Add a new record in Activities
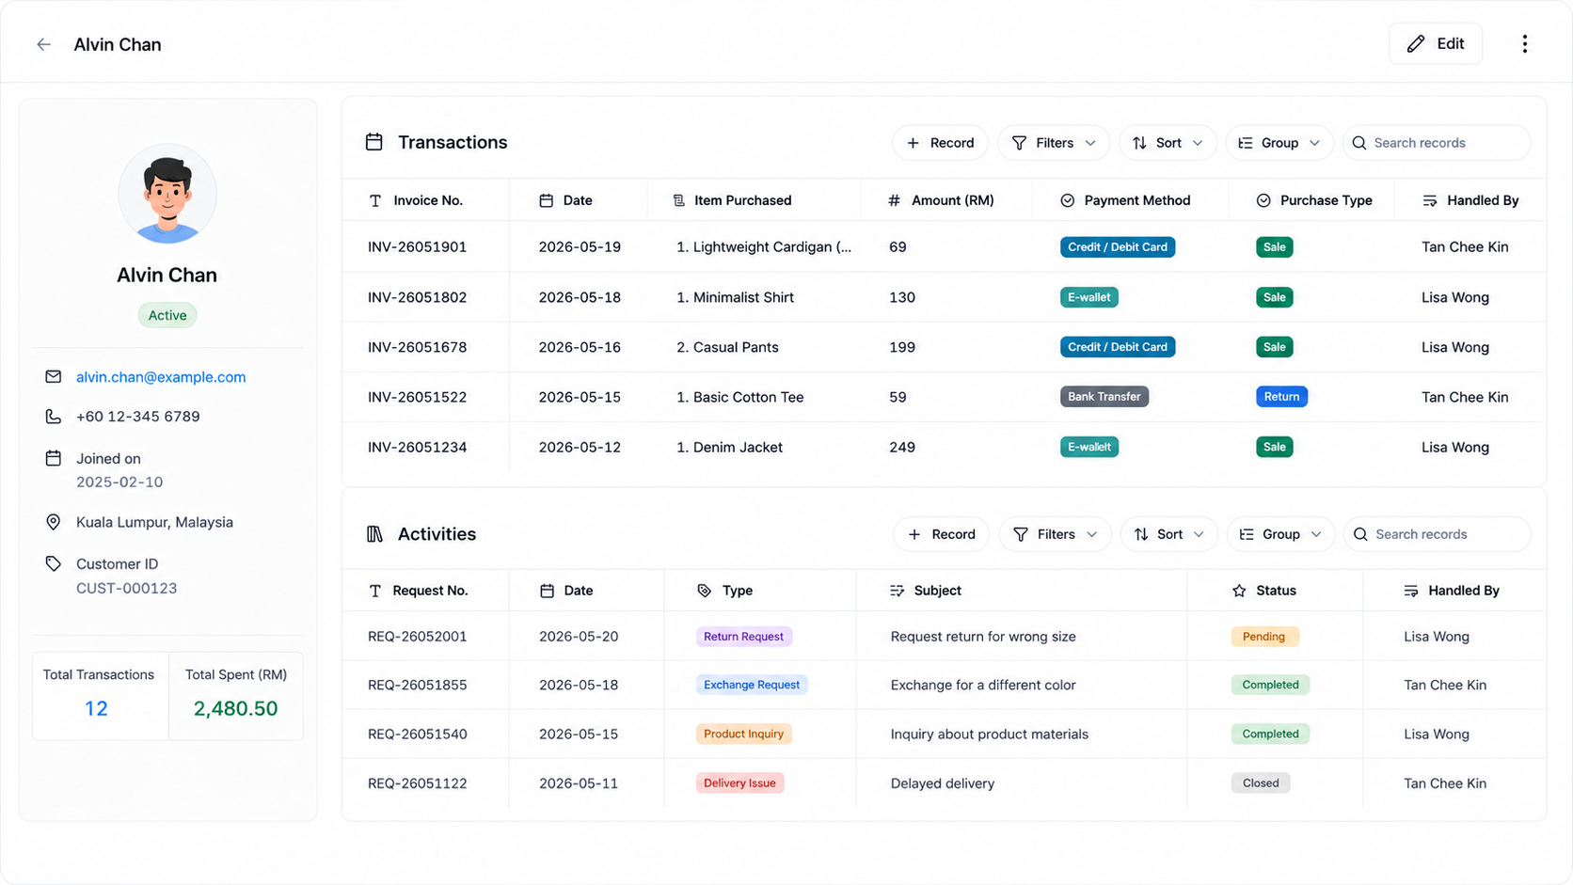 click(941, 534)
